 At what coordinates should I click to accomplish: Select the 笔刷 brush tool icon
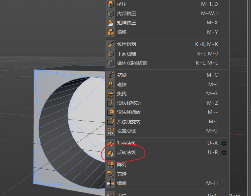click(111, 75)
